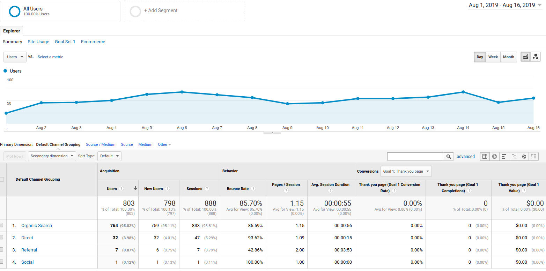The width and height of the screenshot is (546, 271).
Task: Switch to the Site Usage tab
Action: coord(38,42)
